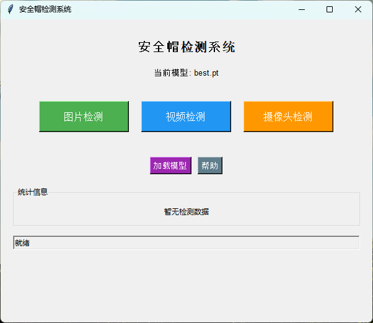Open help with the 帮助 button
Image resolution: width=373 pixels, height=323 pixels.
pos(210,166)
